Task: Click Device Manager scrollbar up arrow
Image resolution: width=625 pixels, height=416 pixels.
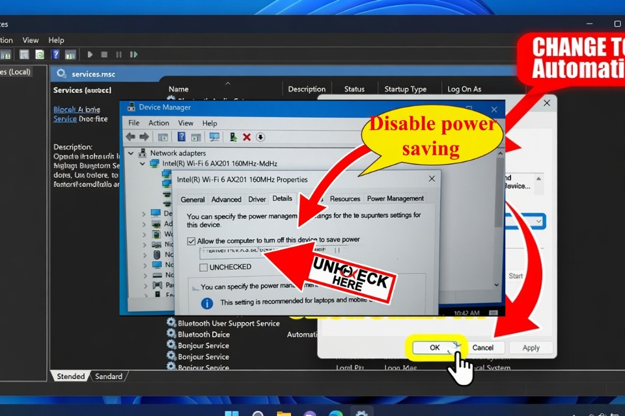Action: pyautogui.click(x=500, y=153)
